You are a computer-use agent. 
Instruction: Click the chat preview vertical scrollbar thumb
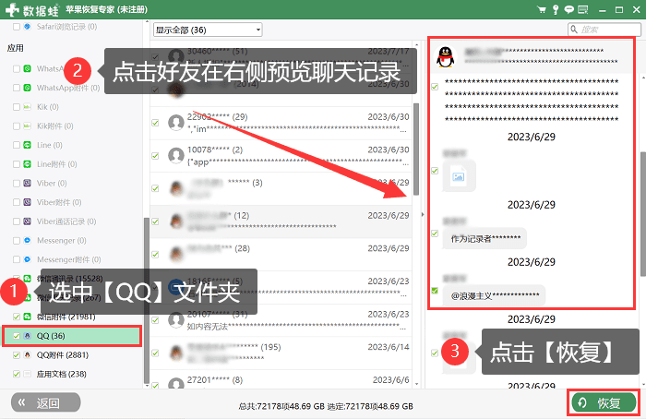643,214
